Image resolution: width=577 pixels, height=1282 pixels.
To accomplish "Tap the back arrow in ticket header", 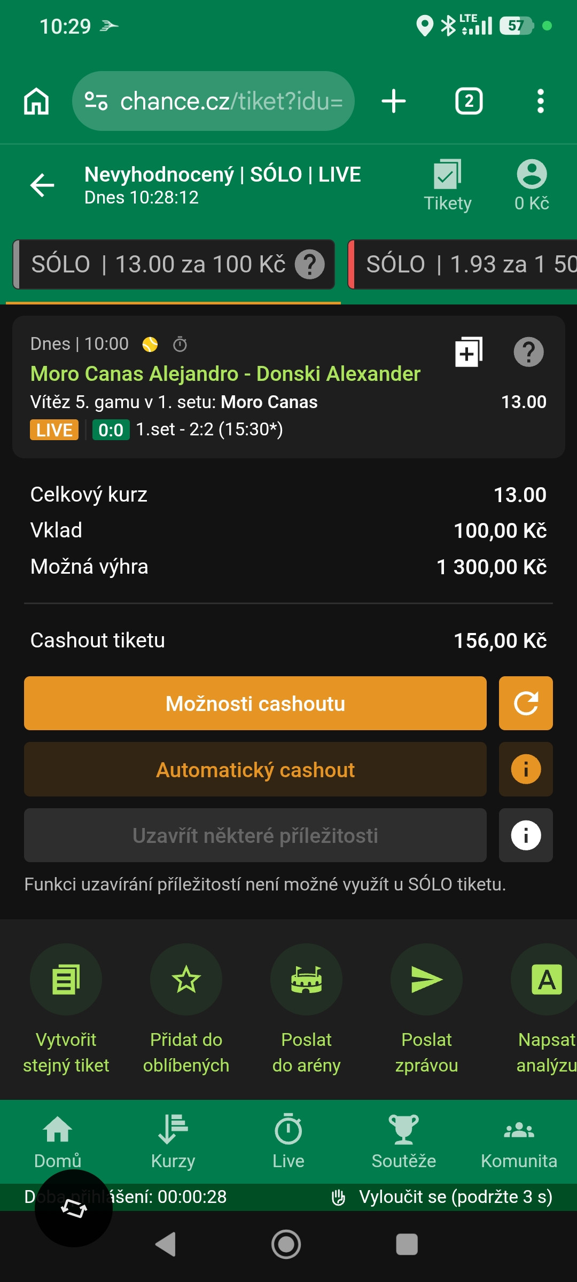I will click(42, 185).
